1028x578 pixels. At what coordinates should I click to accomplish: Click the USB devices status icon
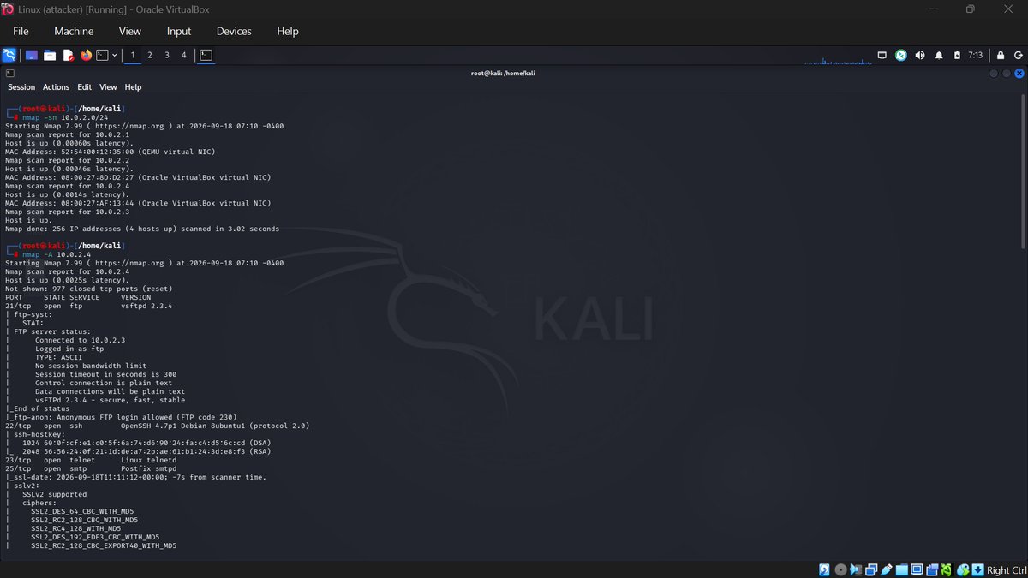point(887,570)
